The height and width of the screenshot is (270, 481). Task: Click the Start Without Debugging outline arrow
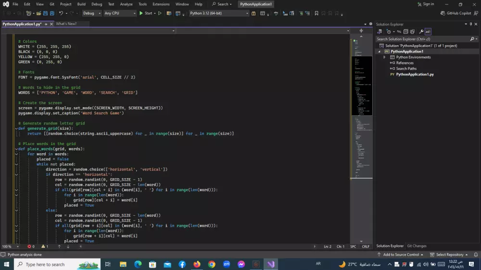160,13
